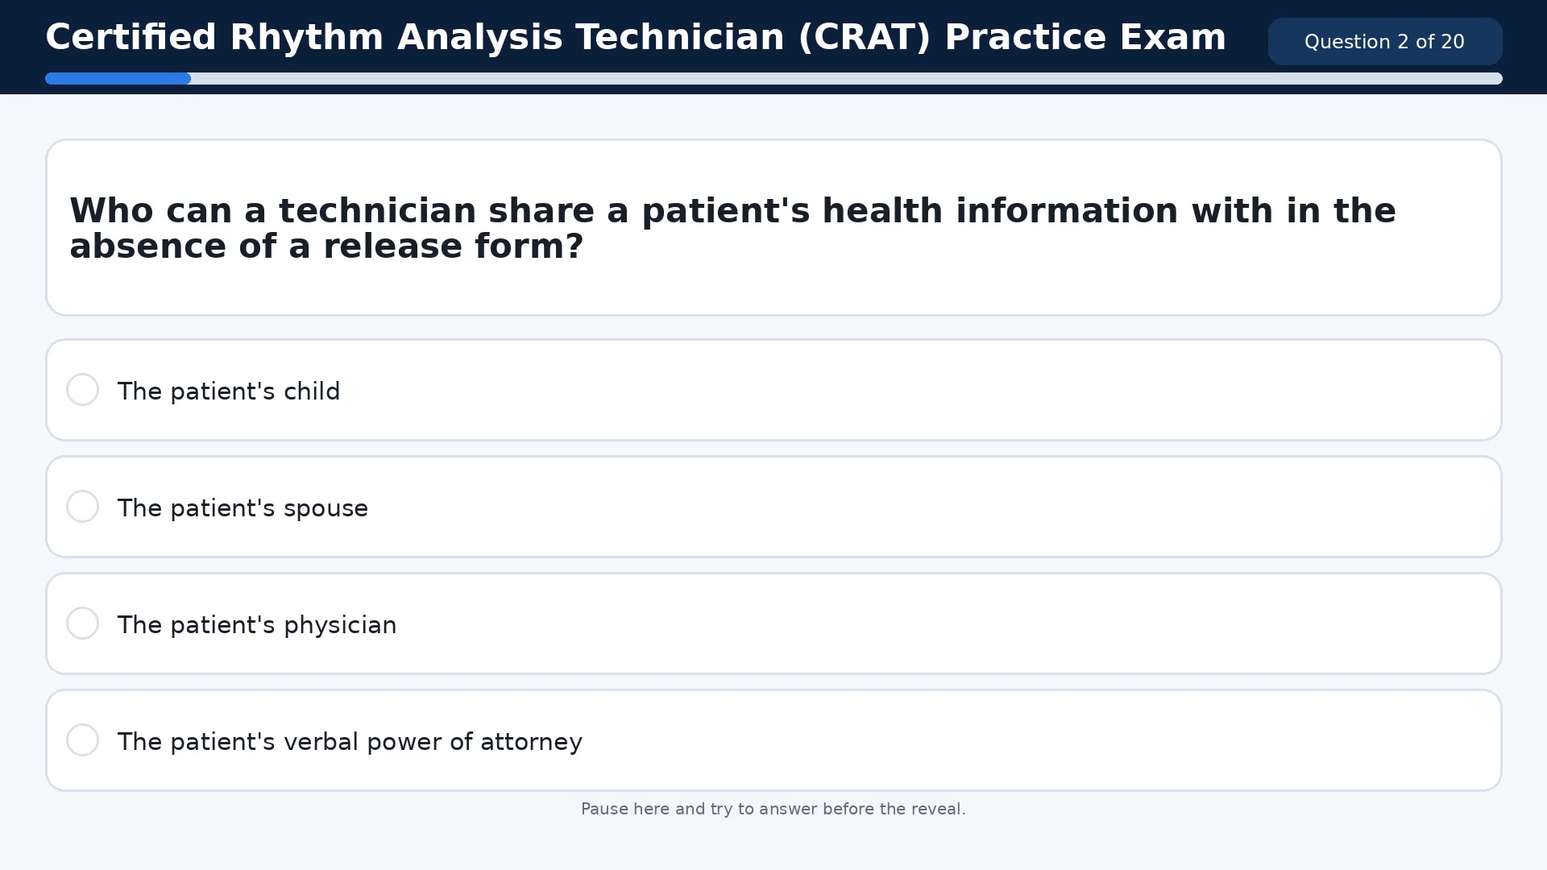Select the radio button for "The patient's child"
1547x870 pixels.
coord(82,390)
